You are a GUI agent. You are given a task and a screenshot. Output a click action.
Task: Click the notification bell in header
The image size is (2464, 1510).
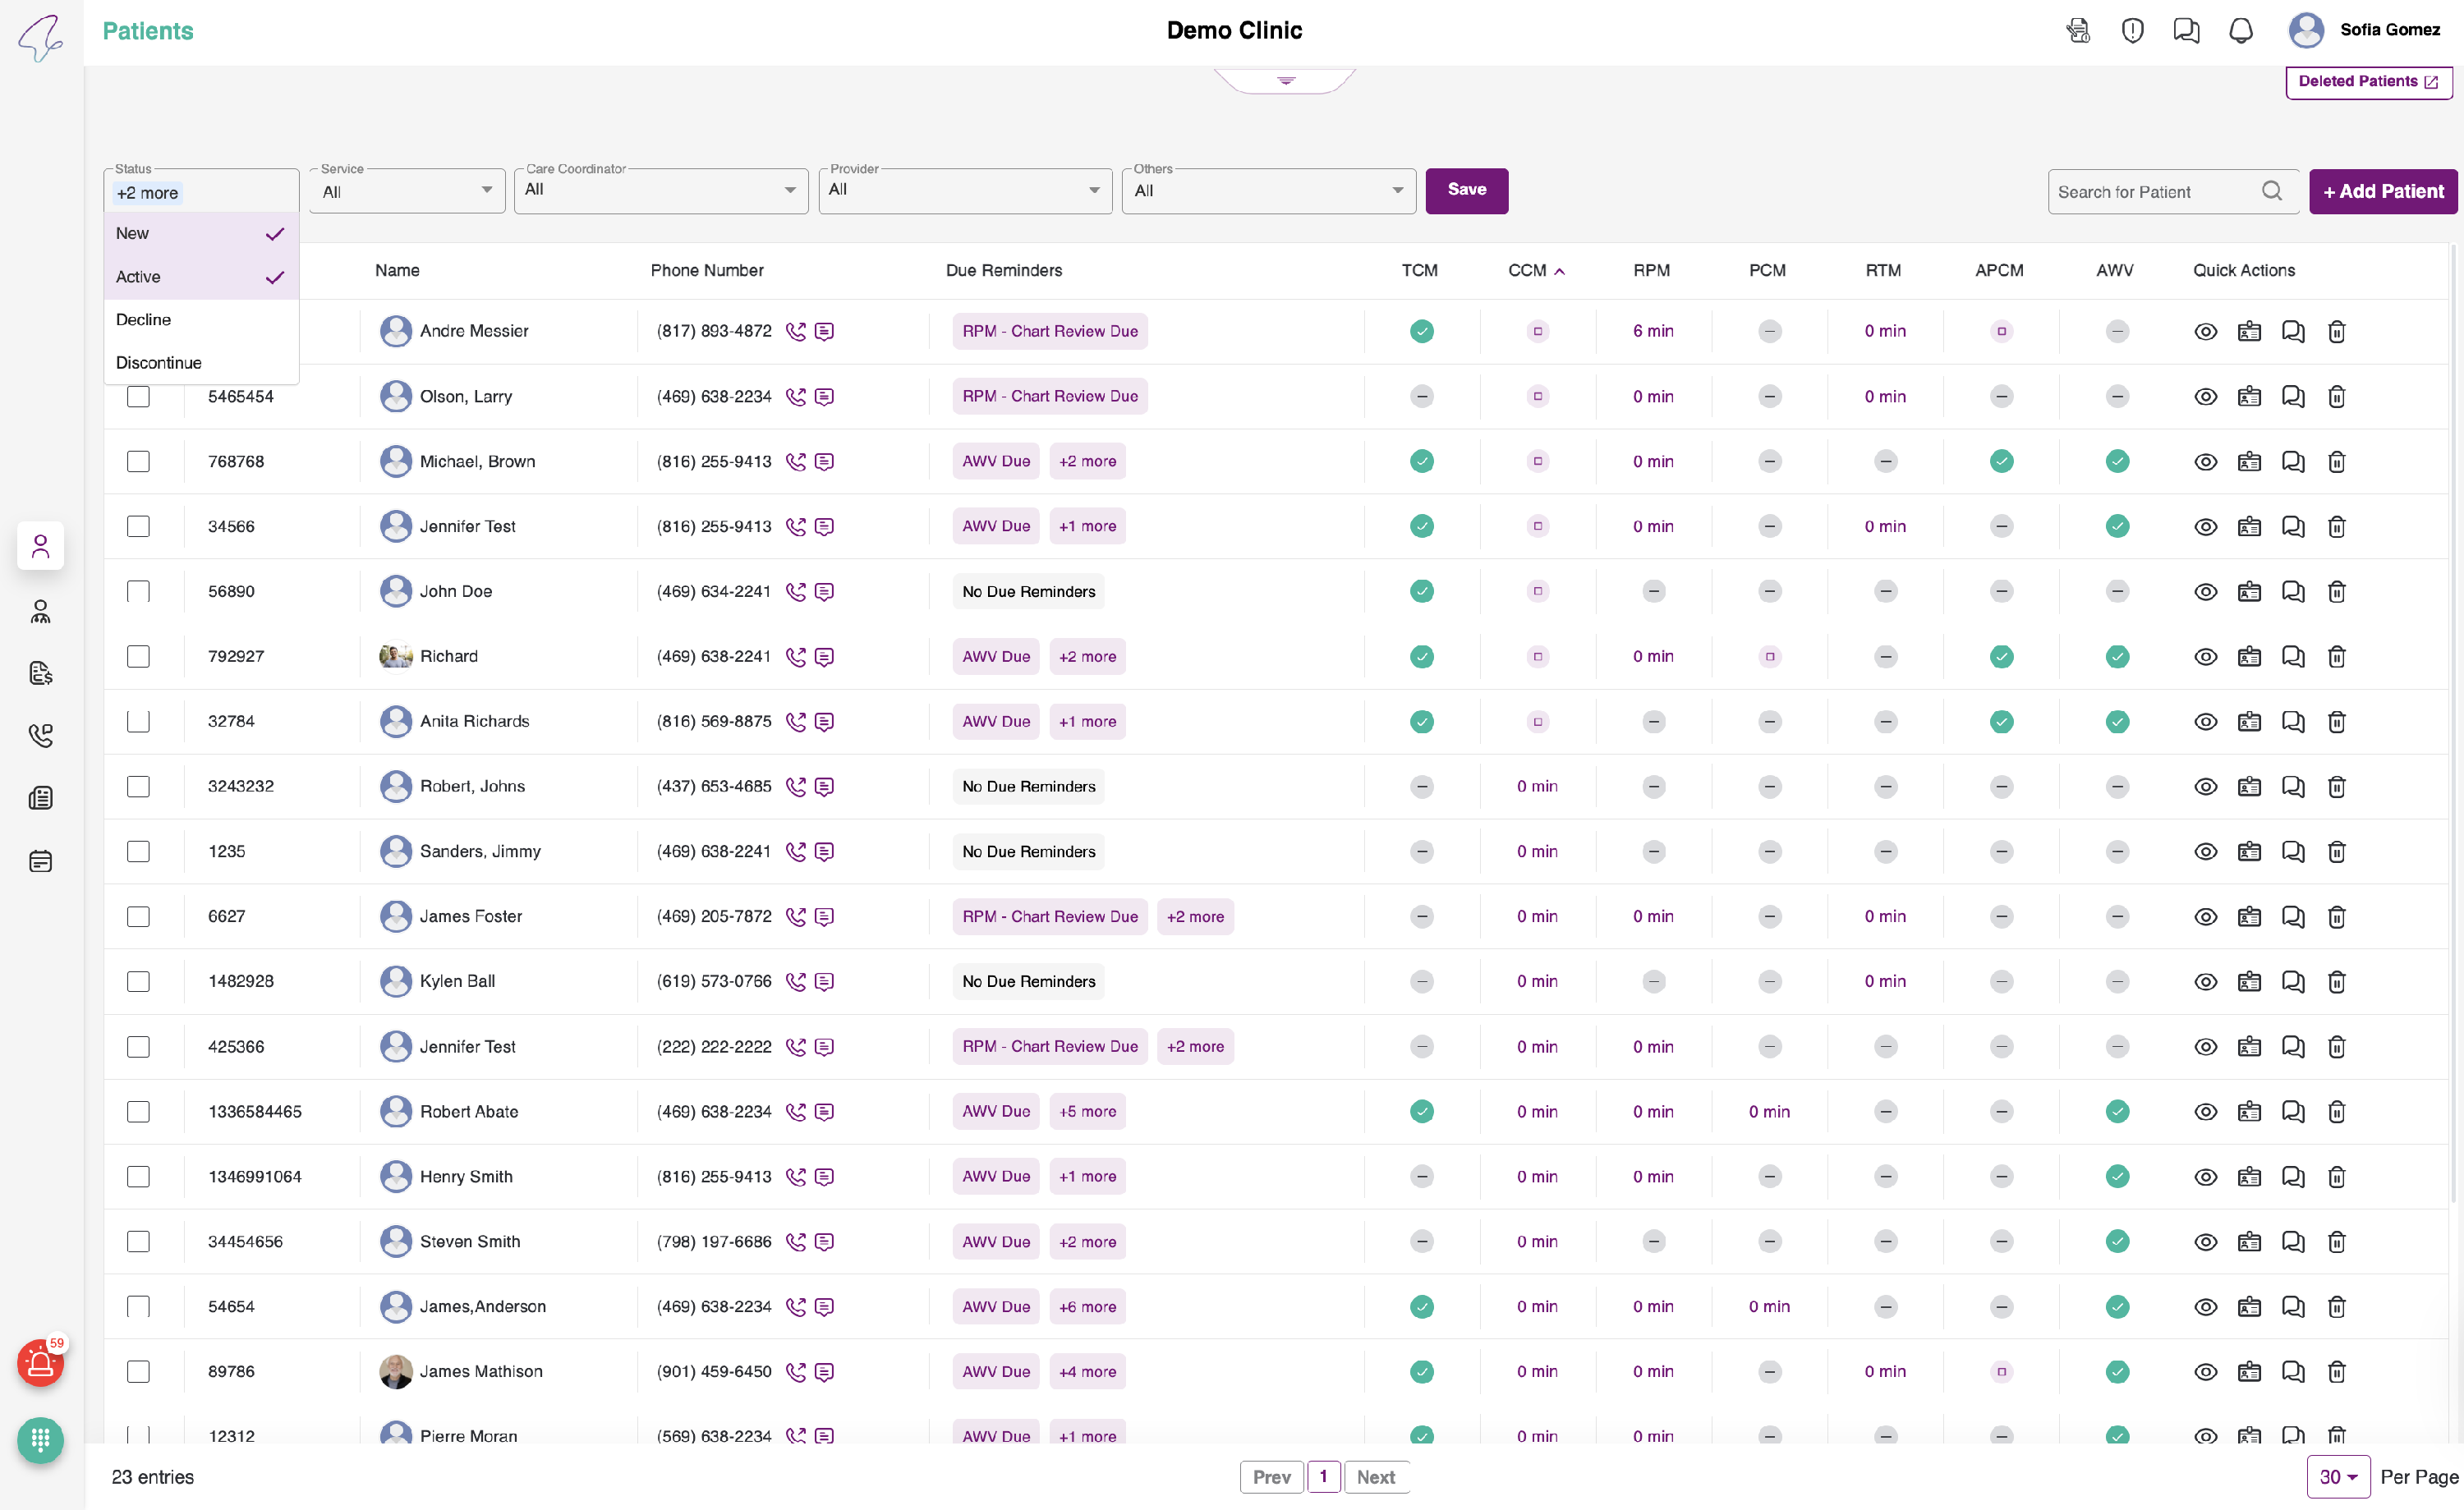pyautogui.click(x=2240, y=31)
